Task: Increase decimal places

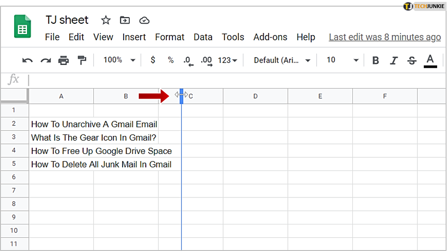Action: (206, 61)
